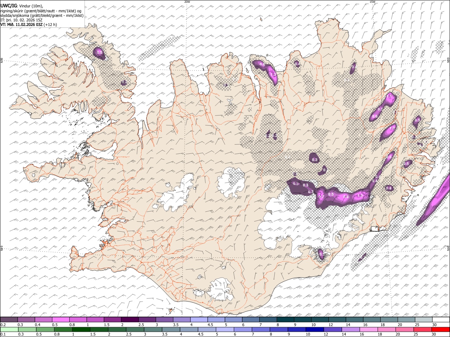Screen dimensions: 450x337
Task: Click the legend line starting 'rigning/skúrir'
Action: pos(41,11)
